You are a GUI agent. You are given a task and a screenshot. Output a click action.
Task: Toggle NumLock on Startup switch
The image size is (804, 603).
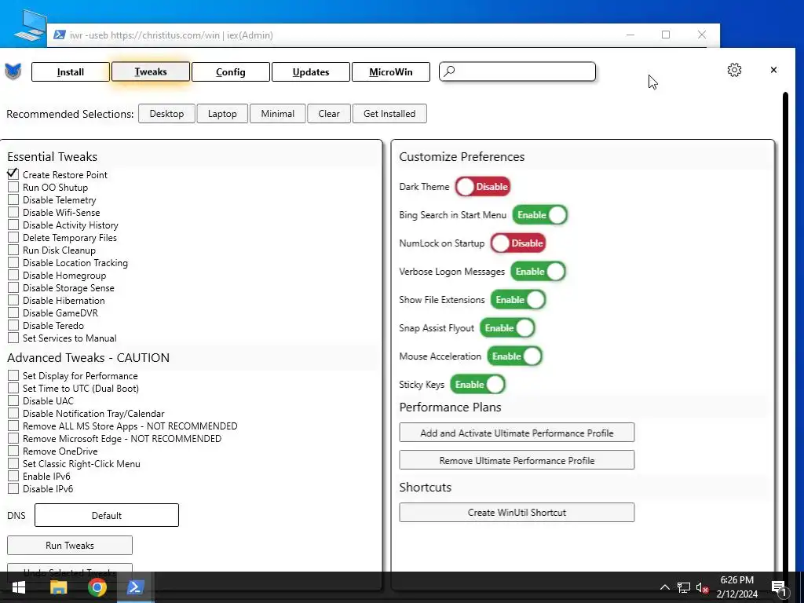[518, 243]
